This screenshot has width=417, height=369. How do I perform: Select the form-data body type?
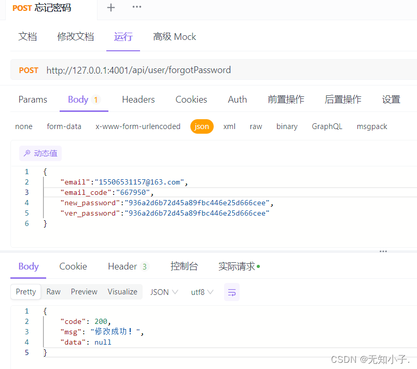[64, 126]
